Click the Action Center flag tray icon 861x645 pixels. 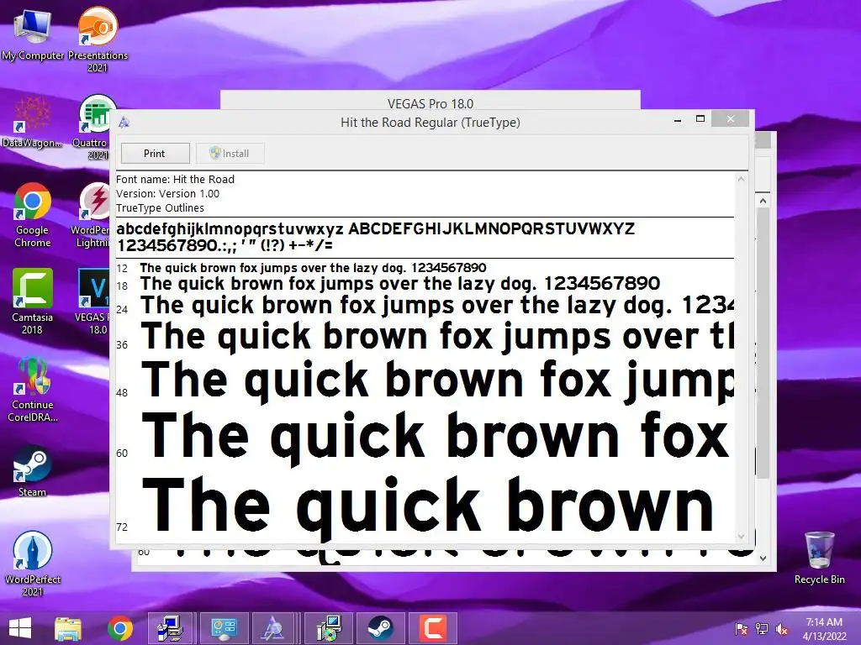[742, 629]
